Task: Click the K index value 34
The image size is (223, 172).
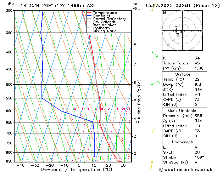Action: pos(197,58)
